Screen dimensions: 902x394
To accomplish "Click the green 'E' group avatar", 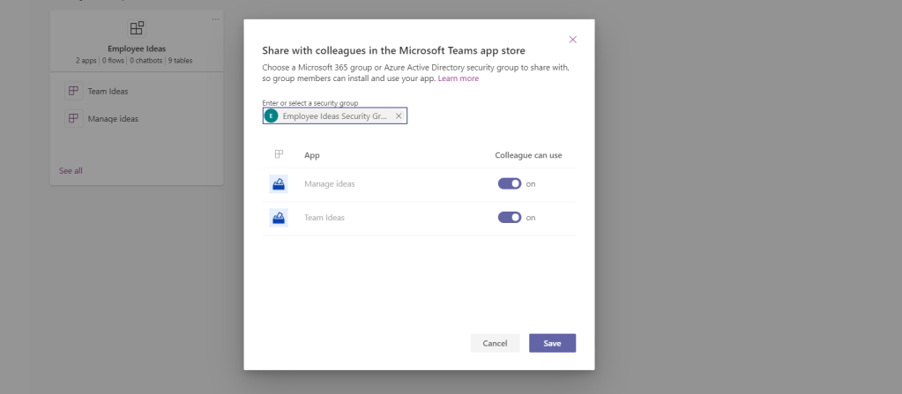I will pos(272,116).
